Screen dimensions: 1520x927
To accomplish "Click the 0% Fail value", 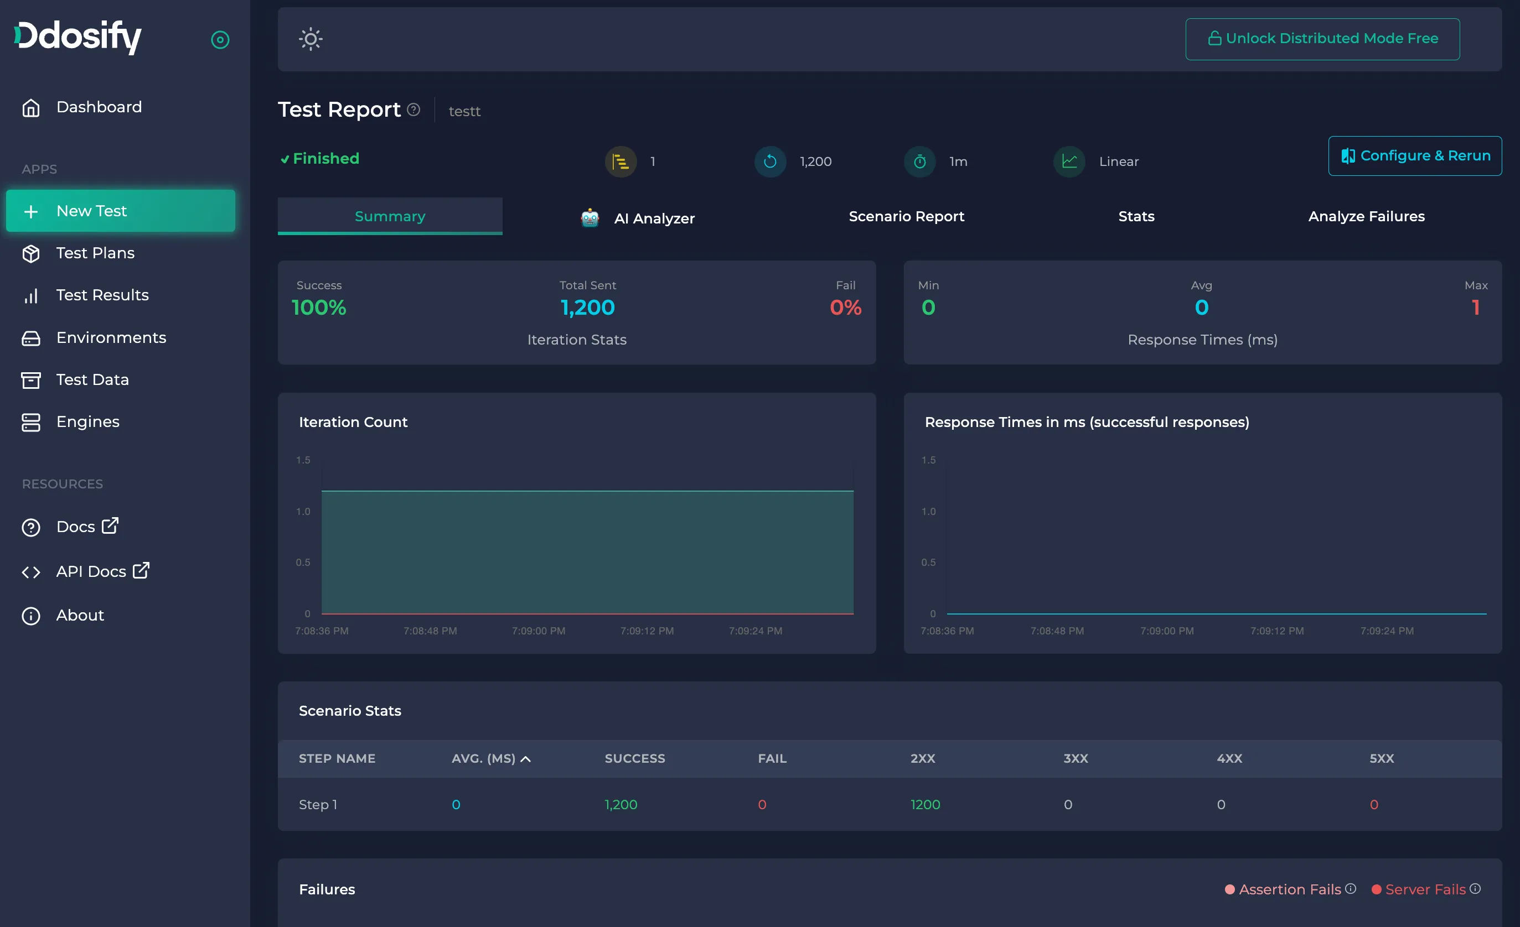I will click(845, 308).
